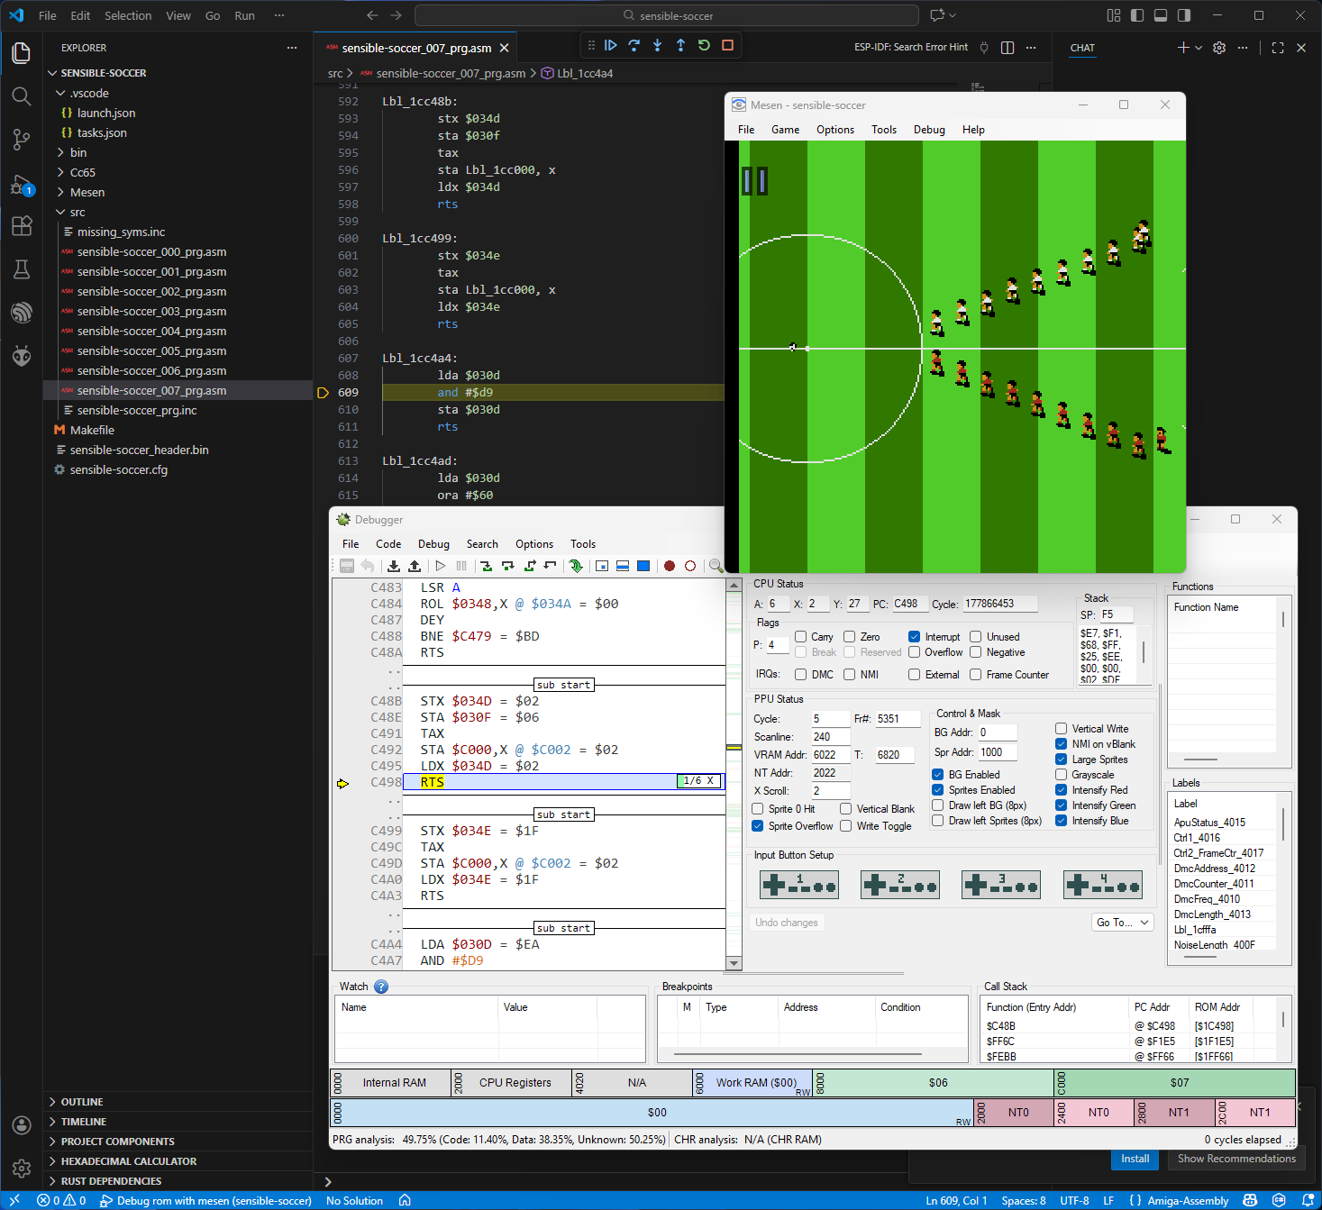The image size is (1322, 1210).
Task: Open the Go To dropdown
Action: click(x=1122, y=923)
